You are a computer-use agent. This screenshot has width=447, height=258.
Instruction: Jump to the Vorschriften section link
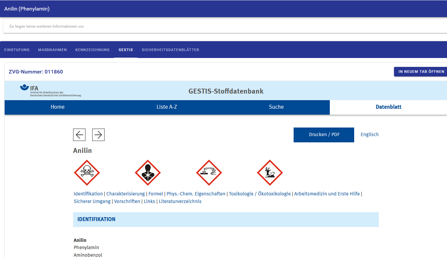click(x=127, y=201)
